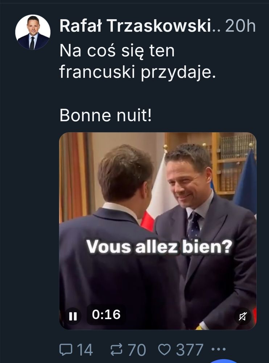
Task: Click the smiling man's tie in the video
Action: pos(193,226)
